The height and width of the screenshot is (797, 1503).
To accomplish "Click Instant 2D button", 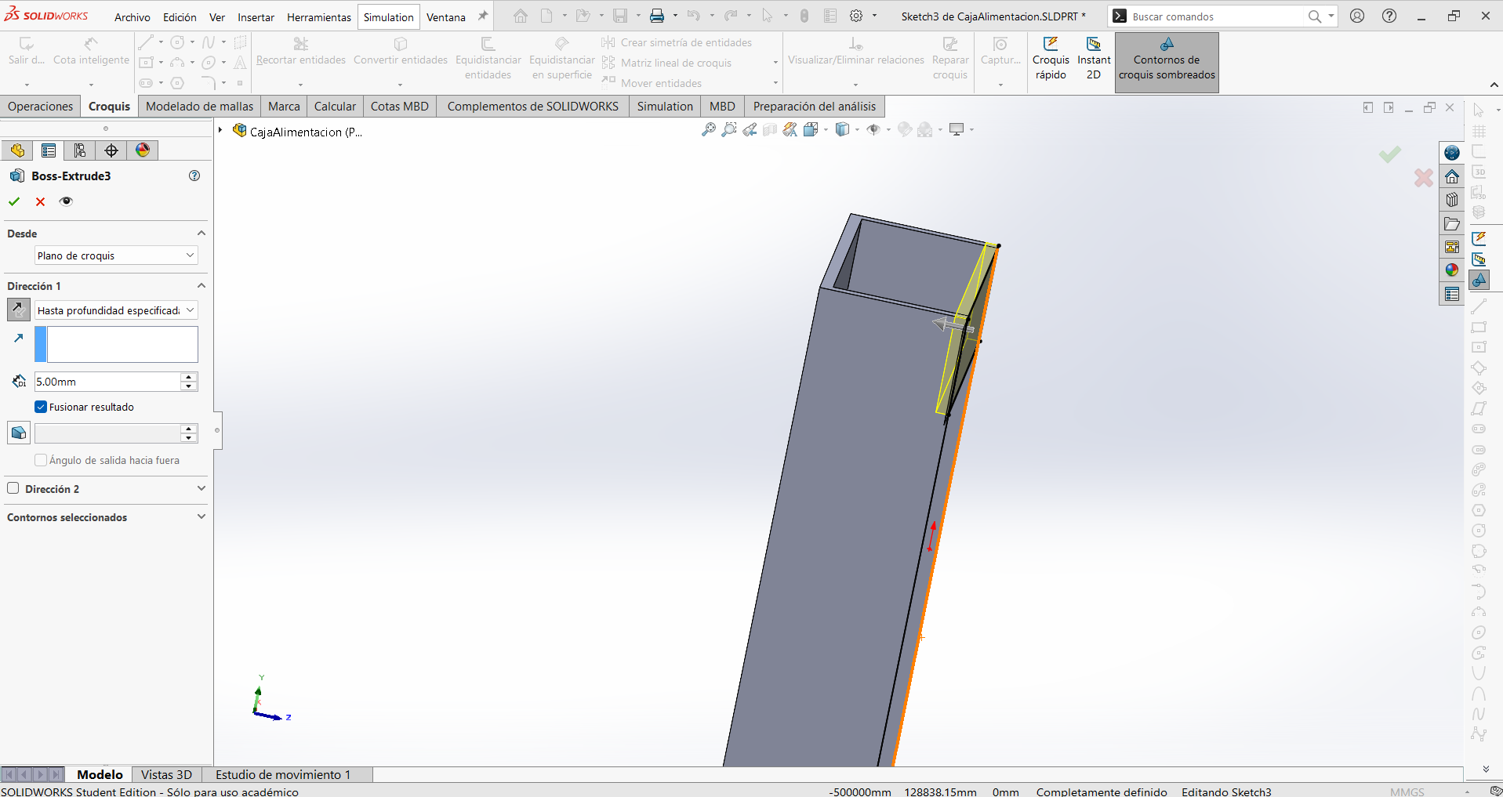I will [1094, 60].
